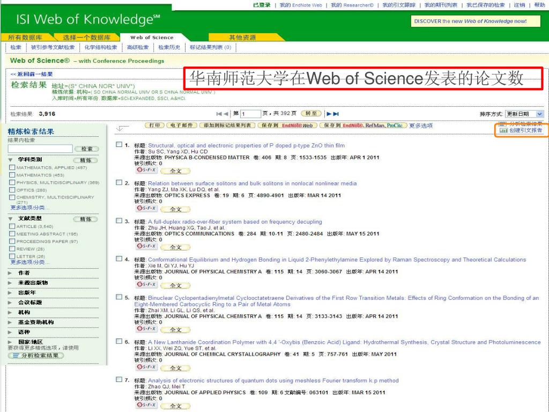Click the 检索 button in refine panel
Viewport: 549px width, 412px height.
tap(87, 149)
